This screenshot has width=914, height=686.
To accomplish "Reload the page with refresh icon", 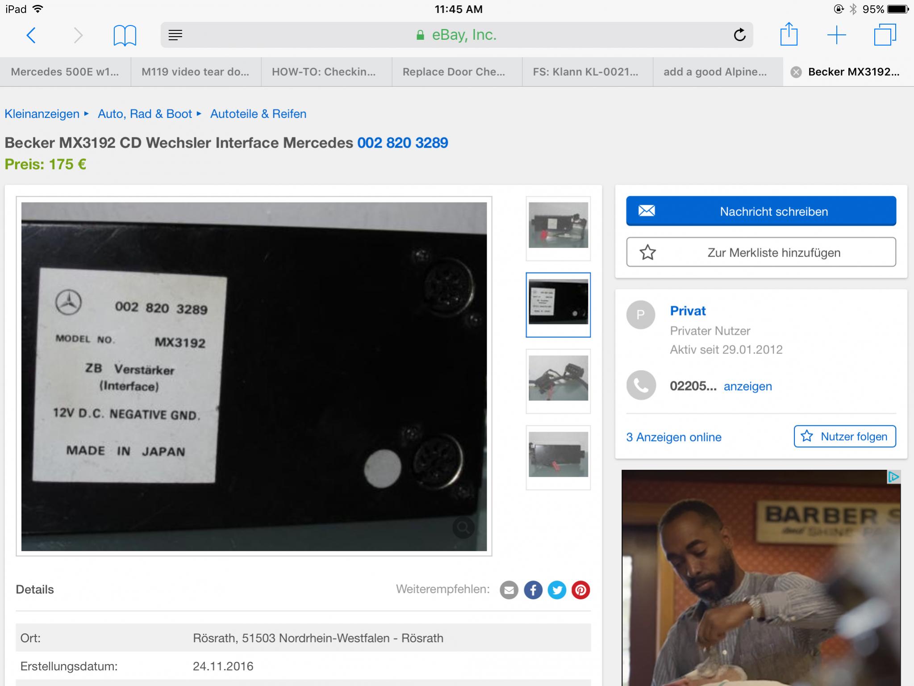I will [739, 35].
